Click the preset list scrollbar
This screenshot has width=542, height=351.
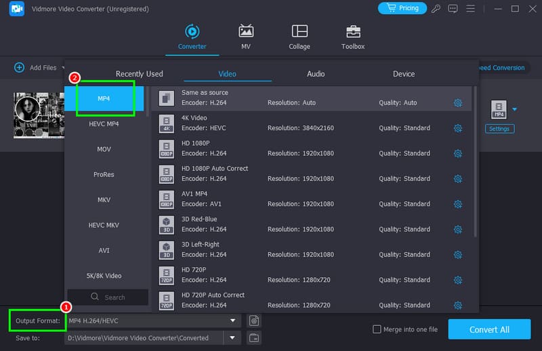pos(475,161)
